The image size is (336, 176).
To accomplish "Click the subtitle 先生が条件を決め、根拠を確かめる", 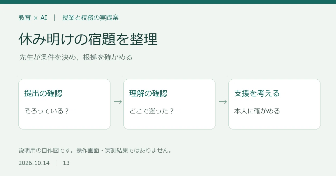I will (x=76, y=57).
